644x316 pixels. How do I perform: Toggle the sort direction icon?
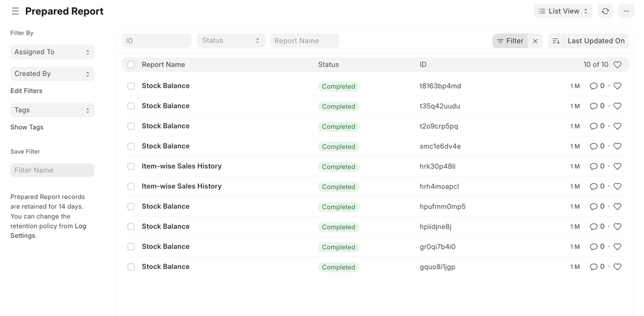tap(556, 41)
